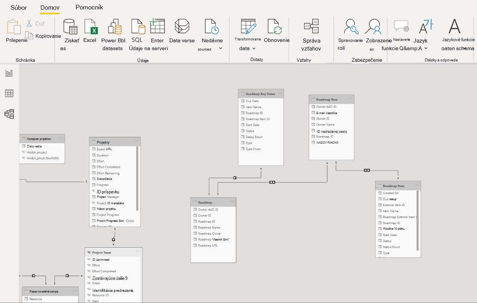Viewport: 477px width, 303px height.
Task: Open Roadmap Row more options menu
Action: pyautogui.click(x=350, y=99)
